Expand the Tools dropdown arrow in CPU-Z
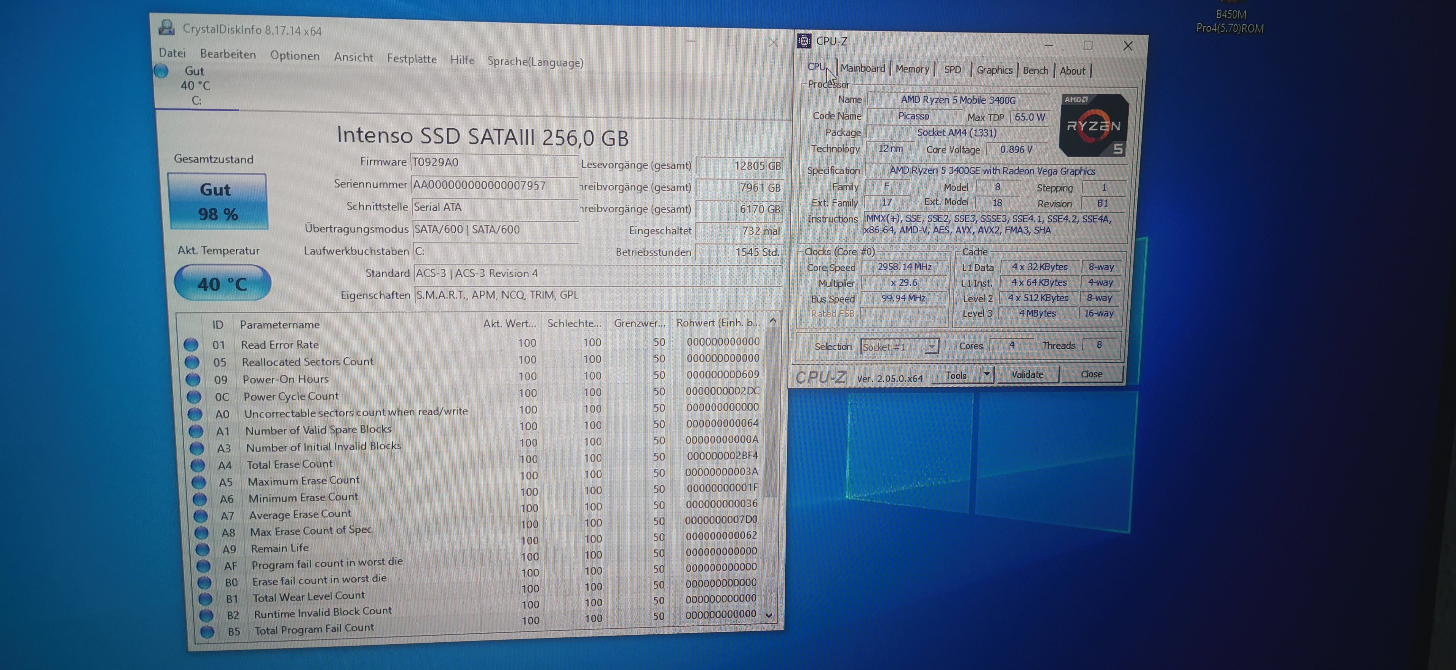Screen dimensions: 1456x670 [x=986, y=374]
